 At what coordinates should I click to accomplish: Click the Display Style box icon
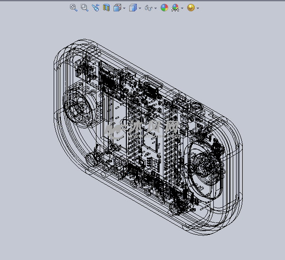pos(133,8)
